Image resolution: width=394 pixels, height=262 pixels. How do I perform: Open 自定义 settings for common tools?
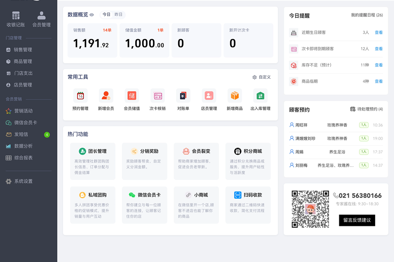coord(262,77)
